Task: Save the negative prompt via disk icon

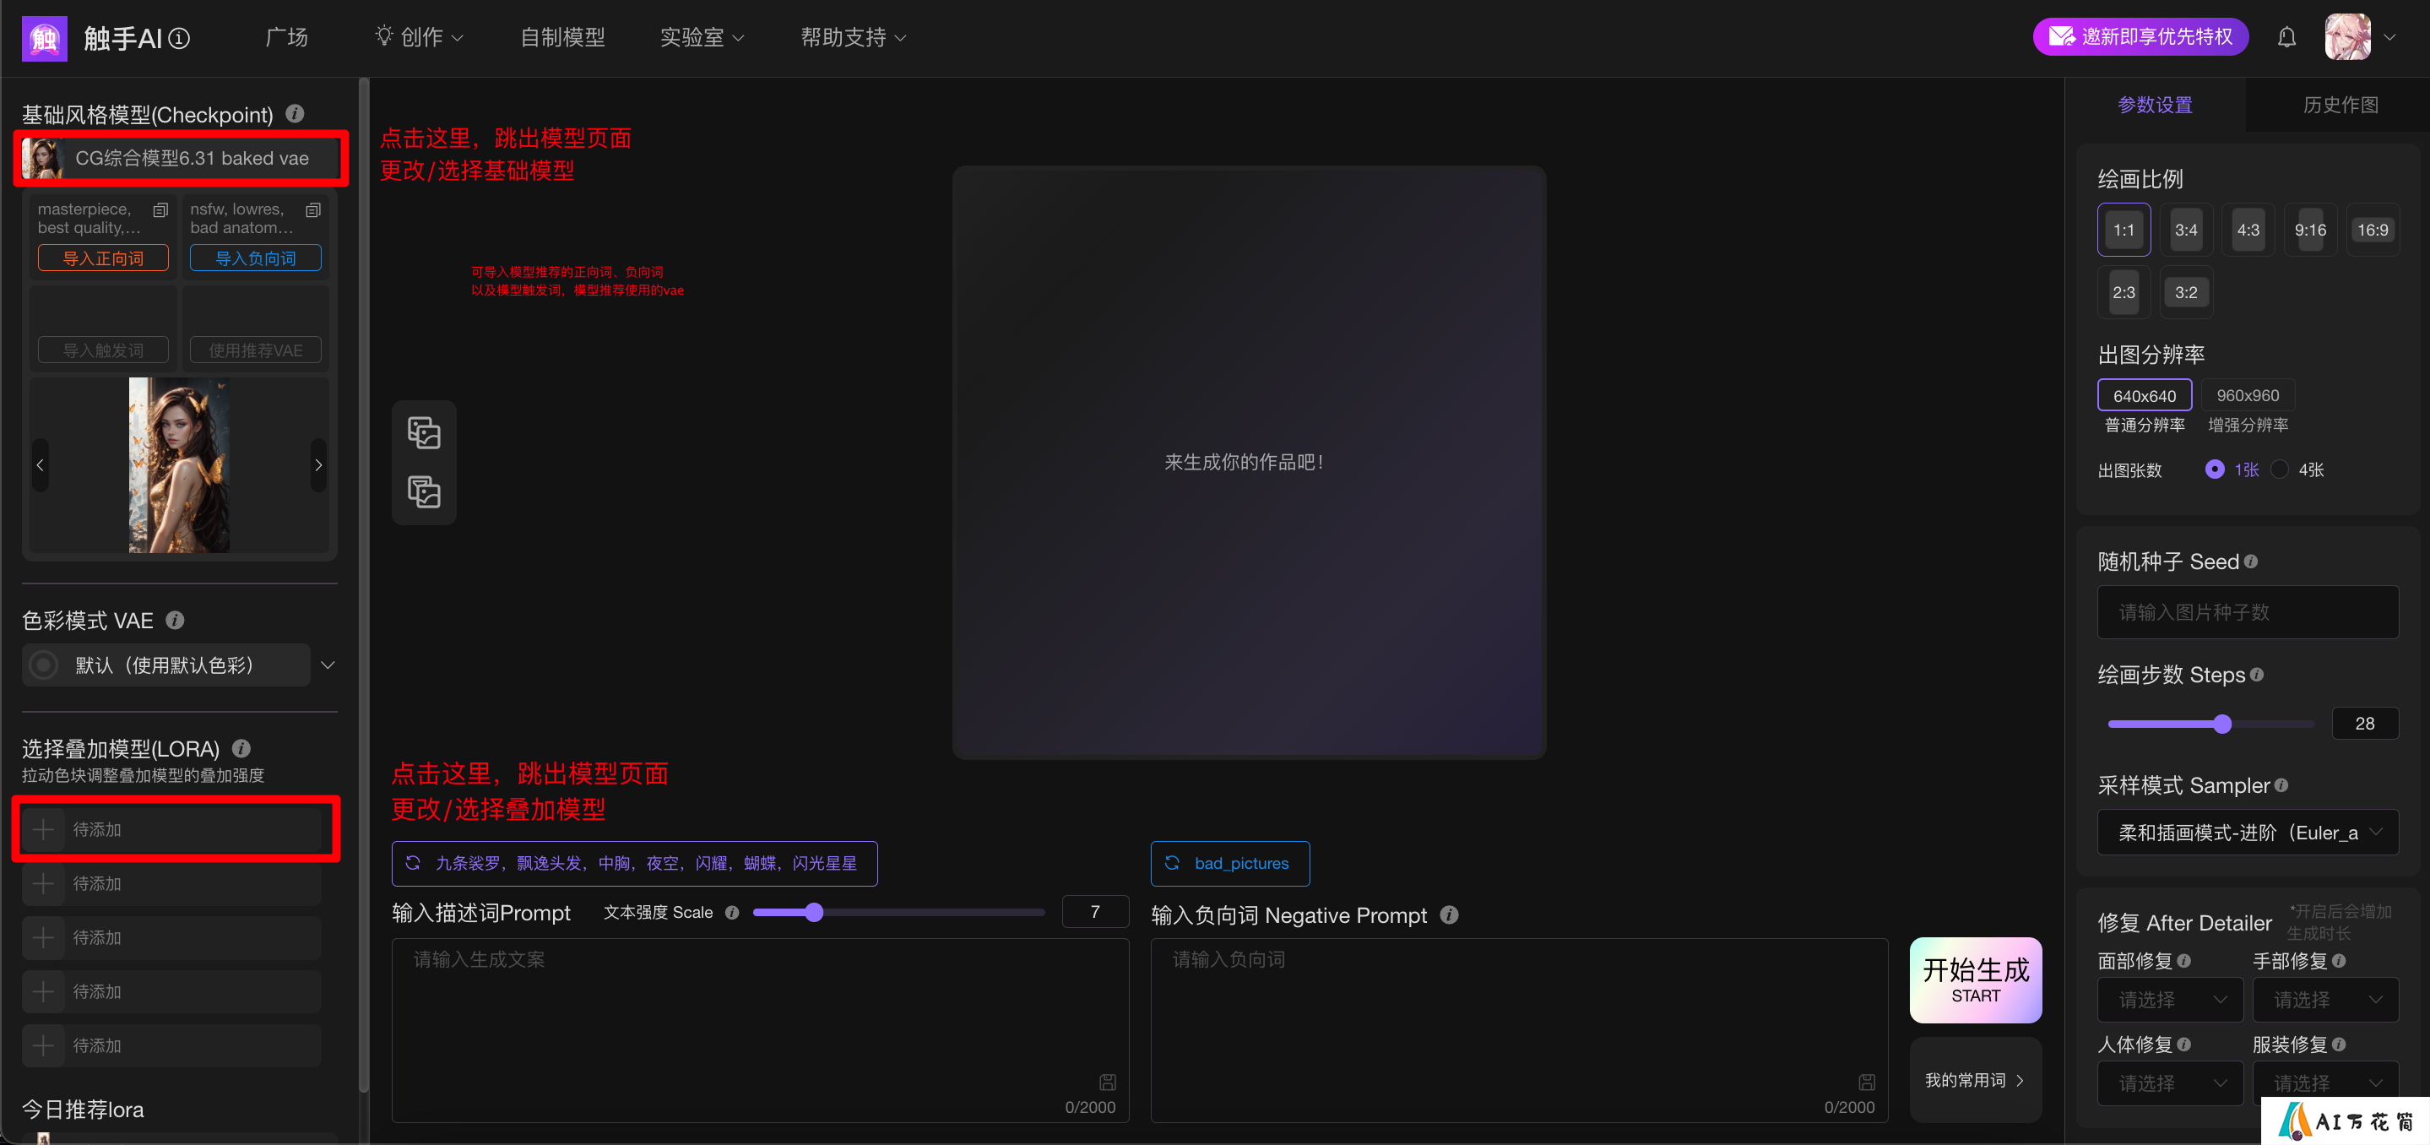Action: pyautogui.click(x=1867, y=1082)
